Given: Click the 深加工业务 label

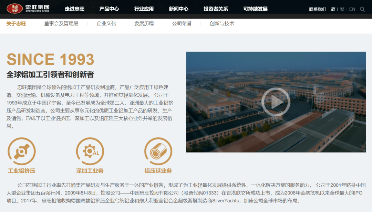Looking at the screenshot, I should [x=90, y=171].
